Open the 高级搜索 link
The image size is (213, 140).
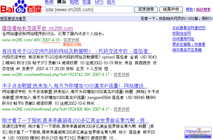pyautogui.click(x=203, y=9)
